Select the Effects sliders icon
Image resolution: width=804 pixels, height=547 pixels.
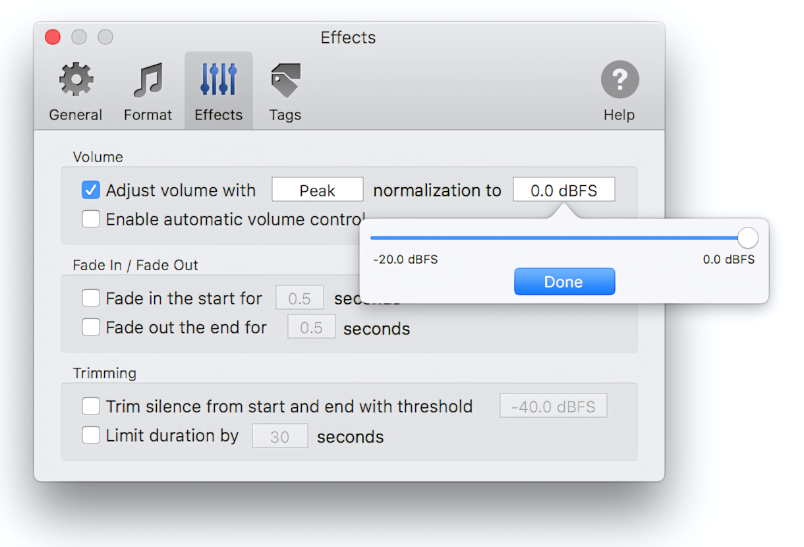tap(219, 80)
